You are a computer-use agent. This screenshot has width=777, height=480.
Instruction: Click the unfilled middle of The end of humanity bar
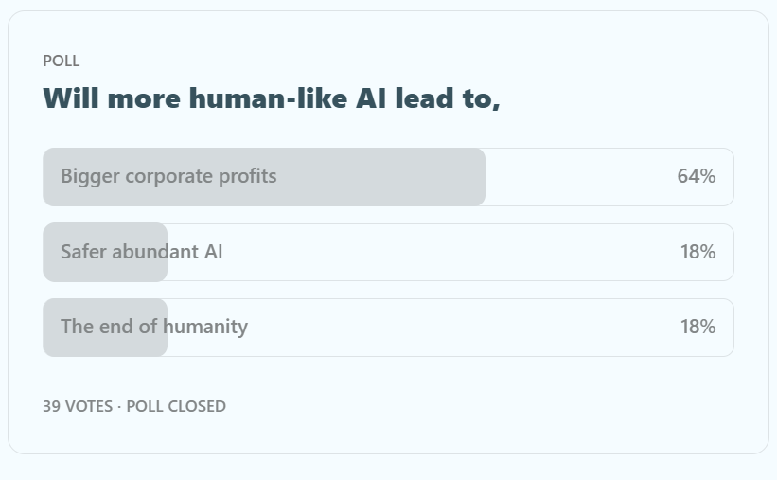pyautogui.click(x=426, y=327)
